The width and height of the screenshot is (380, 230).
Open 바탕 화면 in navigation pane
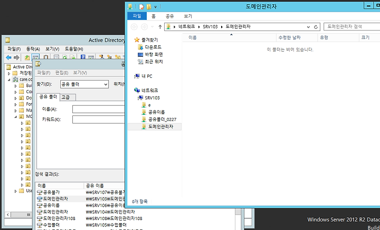154,54
